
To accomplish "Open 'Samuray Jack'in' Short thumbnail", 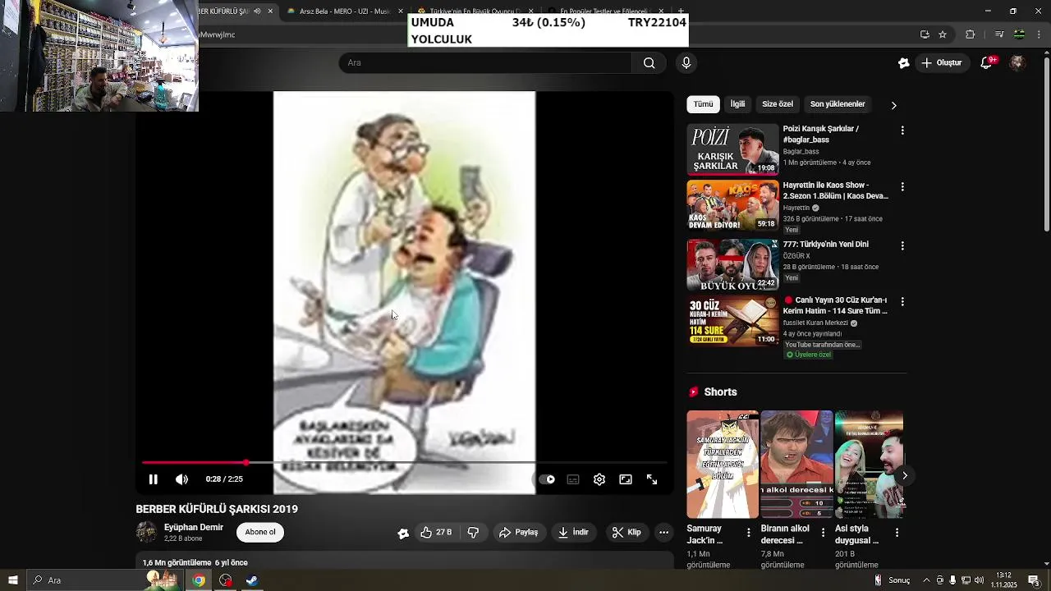I will pos(723,465).
